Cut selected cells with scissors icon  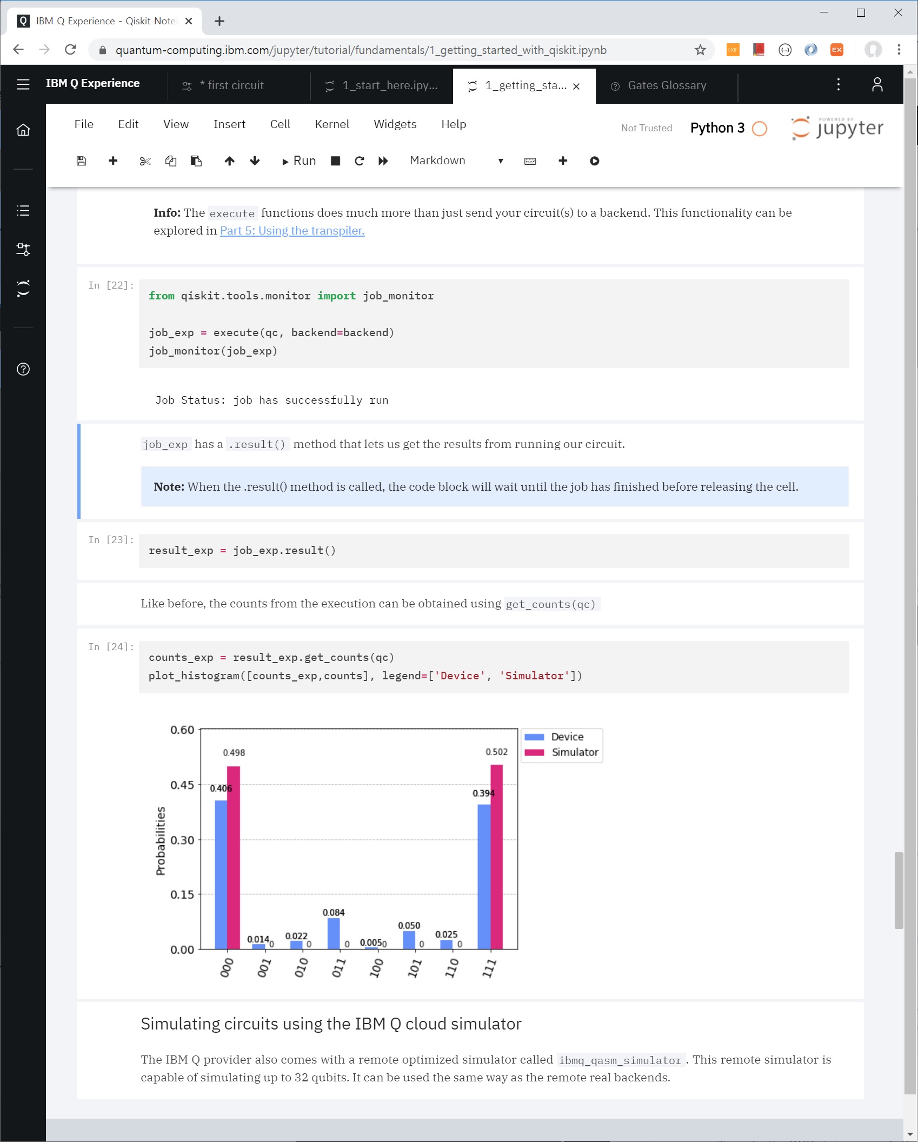(145, 161)
